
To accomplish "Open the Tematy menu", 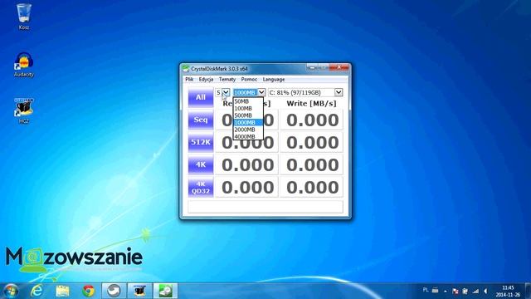I will [x=227, y=80].
